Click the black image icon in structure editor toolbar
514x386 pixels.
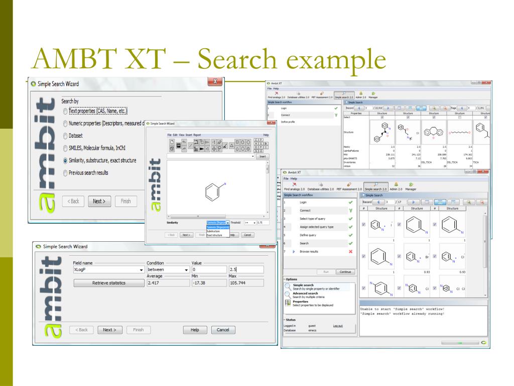[x=178, y=145]
